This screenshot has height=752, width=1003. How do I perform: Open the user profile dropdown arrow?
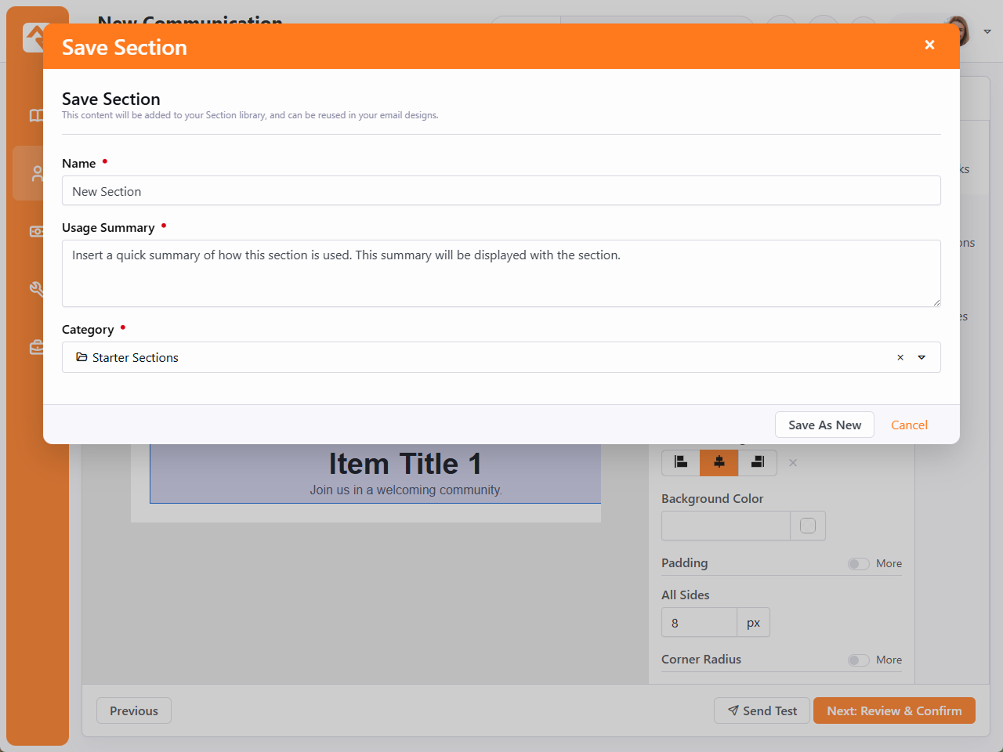coord(987,31)
